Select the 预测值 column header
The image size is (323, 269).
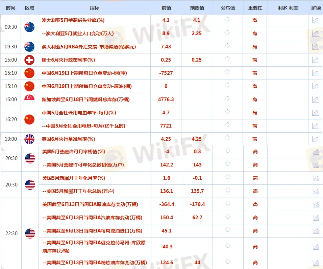click(197, 8)
